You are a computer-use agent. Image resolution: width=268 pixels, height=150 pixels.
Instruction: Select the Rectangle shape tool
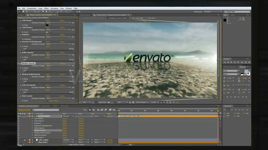[43, 12]
